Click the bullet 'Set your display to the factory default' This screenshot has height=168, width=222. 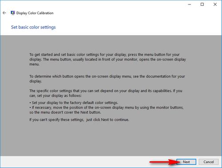(74, 102)
